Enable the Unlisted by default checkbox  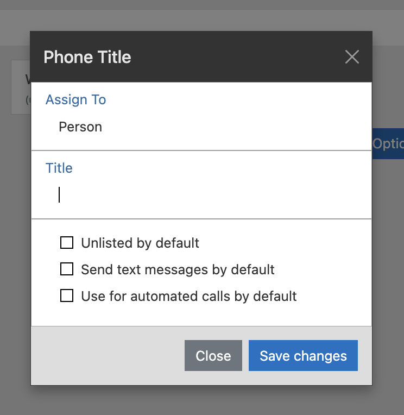click(67, 243)
